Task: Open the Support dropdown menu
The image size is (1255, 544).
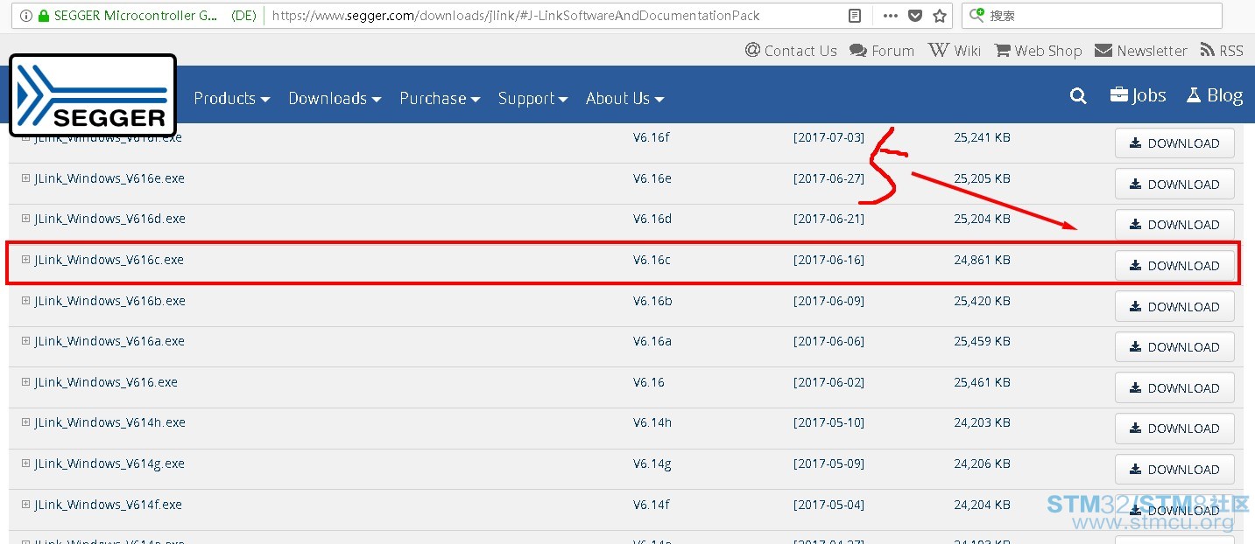Action: point(532,98)
